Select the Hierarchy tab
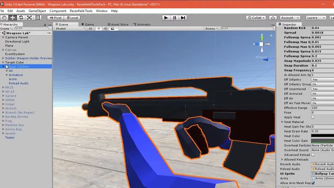 coord(10,25)
